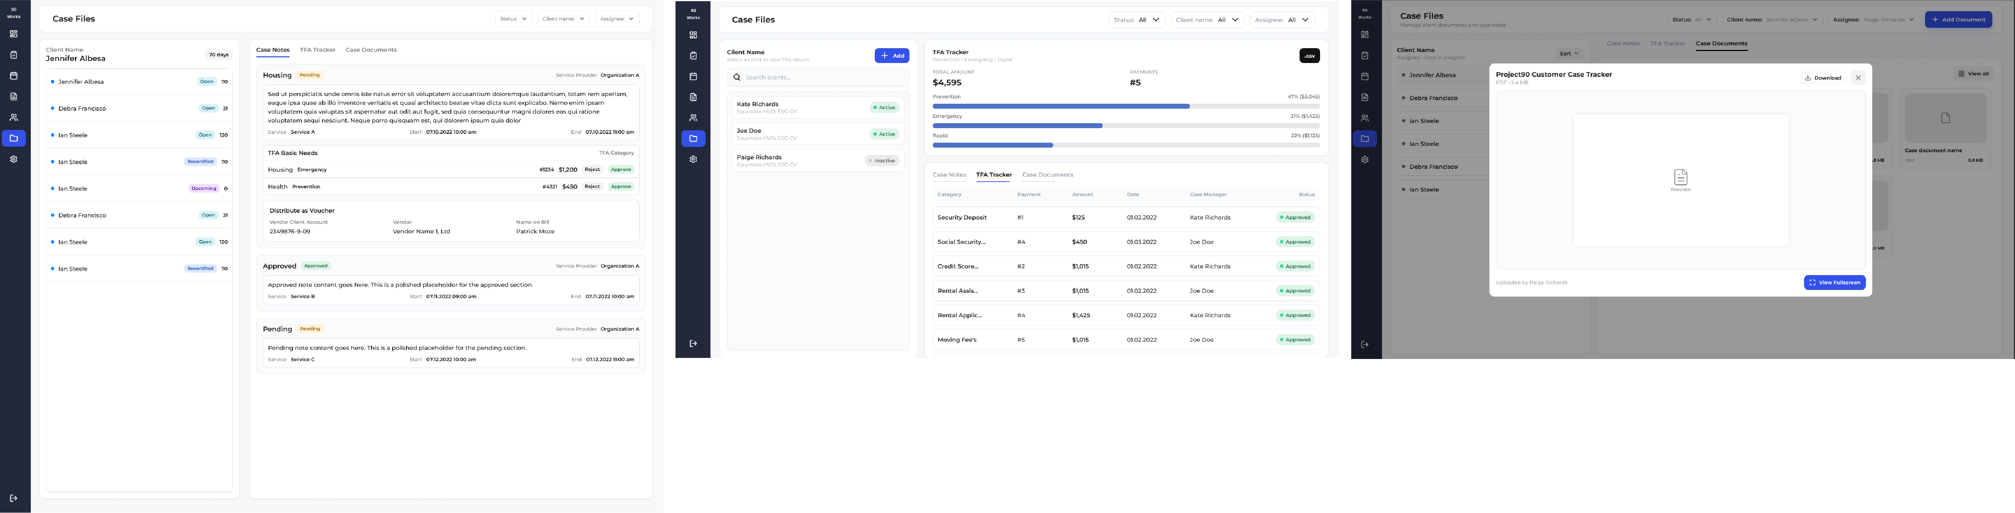Select highlighted folder icon in left screen's sidebar
Viewport: 2015px width, 513px height.
pos(13,138)
